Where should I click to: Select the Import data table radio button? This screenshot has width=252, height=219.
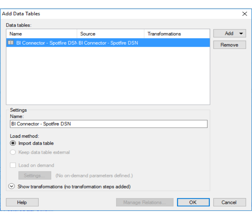13,143
